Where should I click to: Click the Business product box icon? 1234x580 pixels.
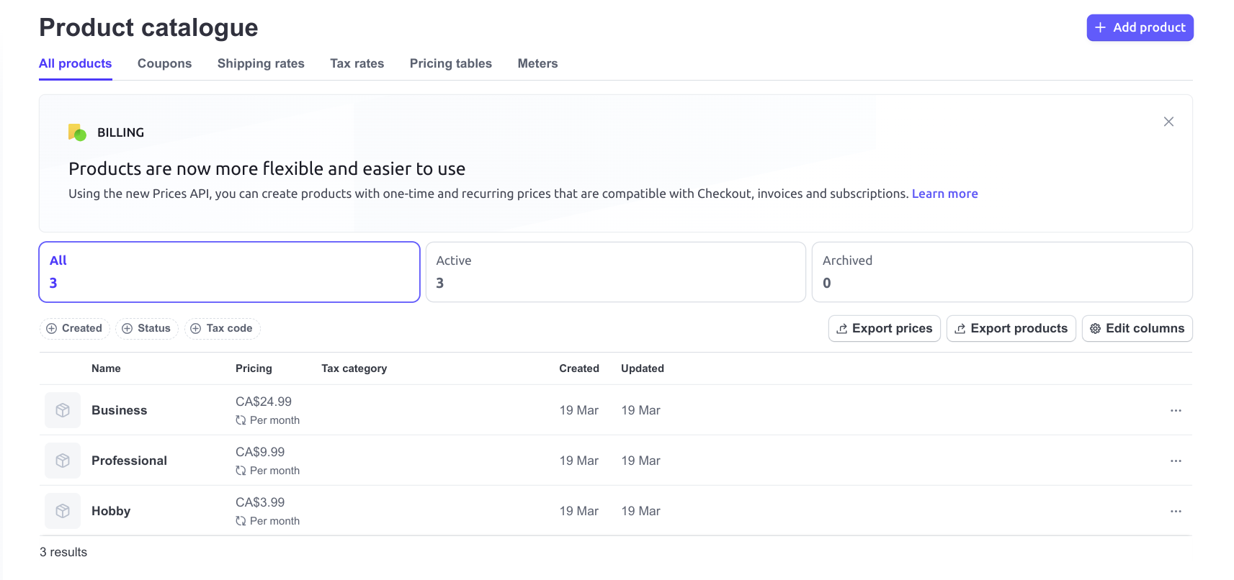(x=63, y=410)
